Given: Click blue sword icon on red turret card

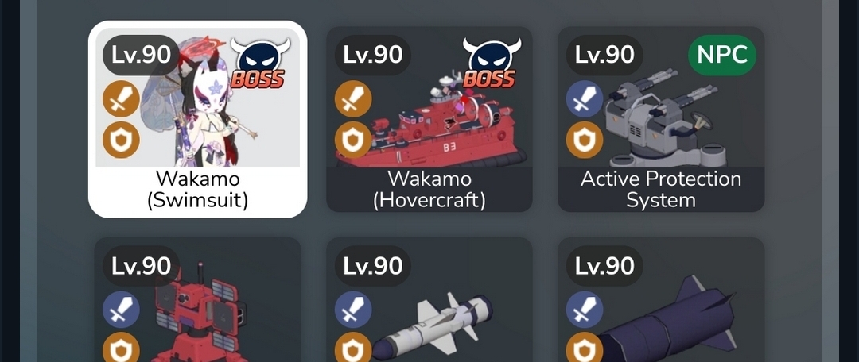Looking at the screenshot, I should point(121,310).
